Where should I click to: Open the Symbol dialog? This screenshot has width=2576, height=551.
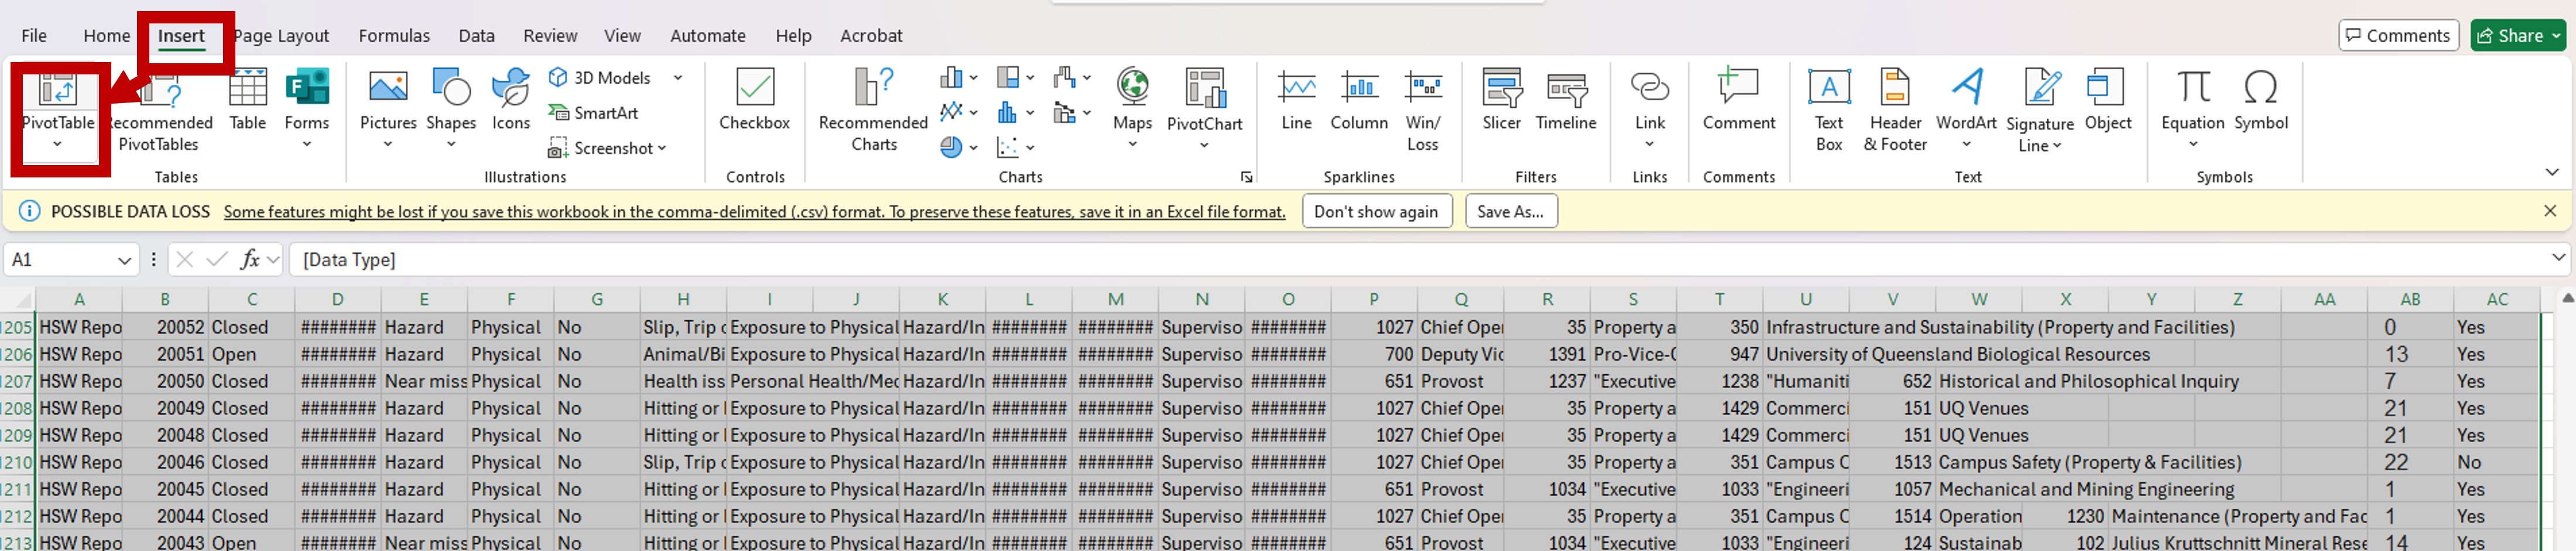click(x=2261, y=100)
